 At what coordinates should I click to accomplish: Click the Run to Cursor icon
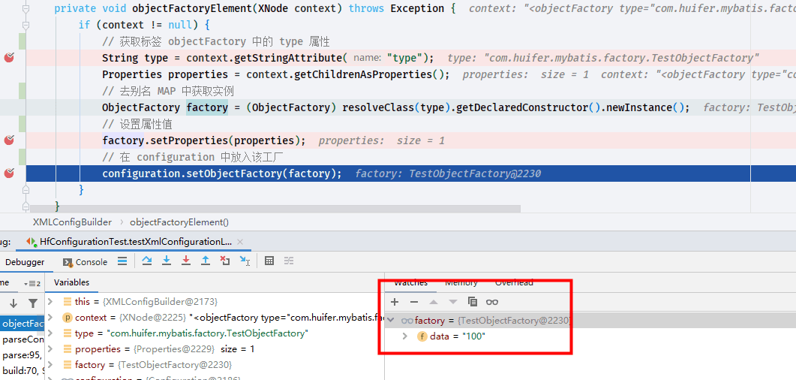[245, 261]
